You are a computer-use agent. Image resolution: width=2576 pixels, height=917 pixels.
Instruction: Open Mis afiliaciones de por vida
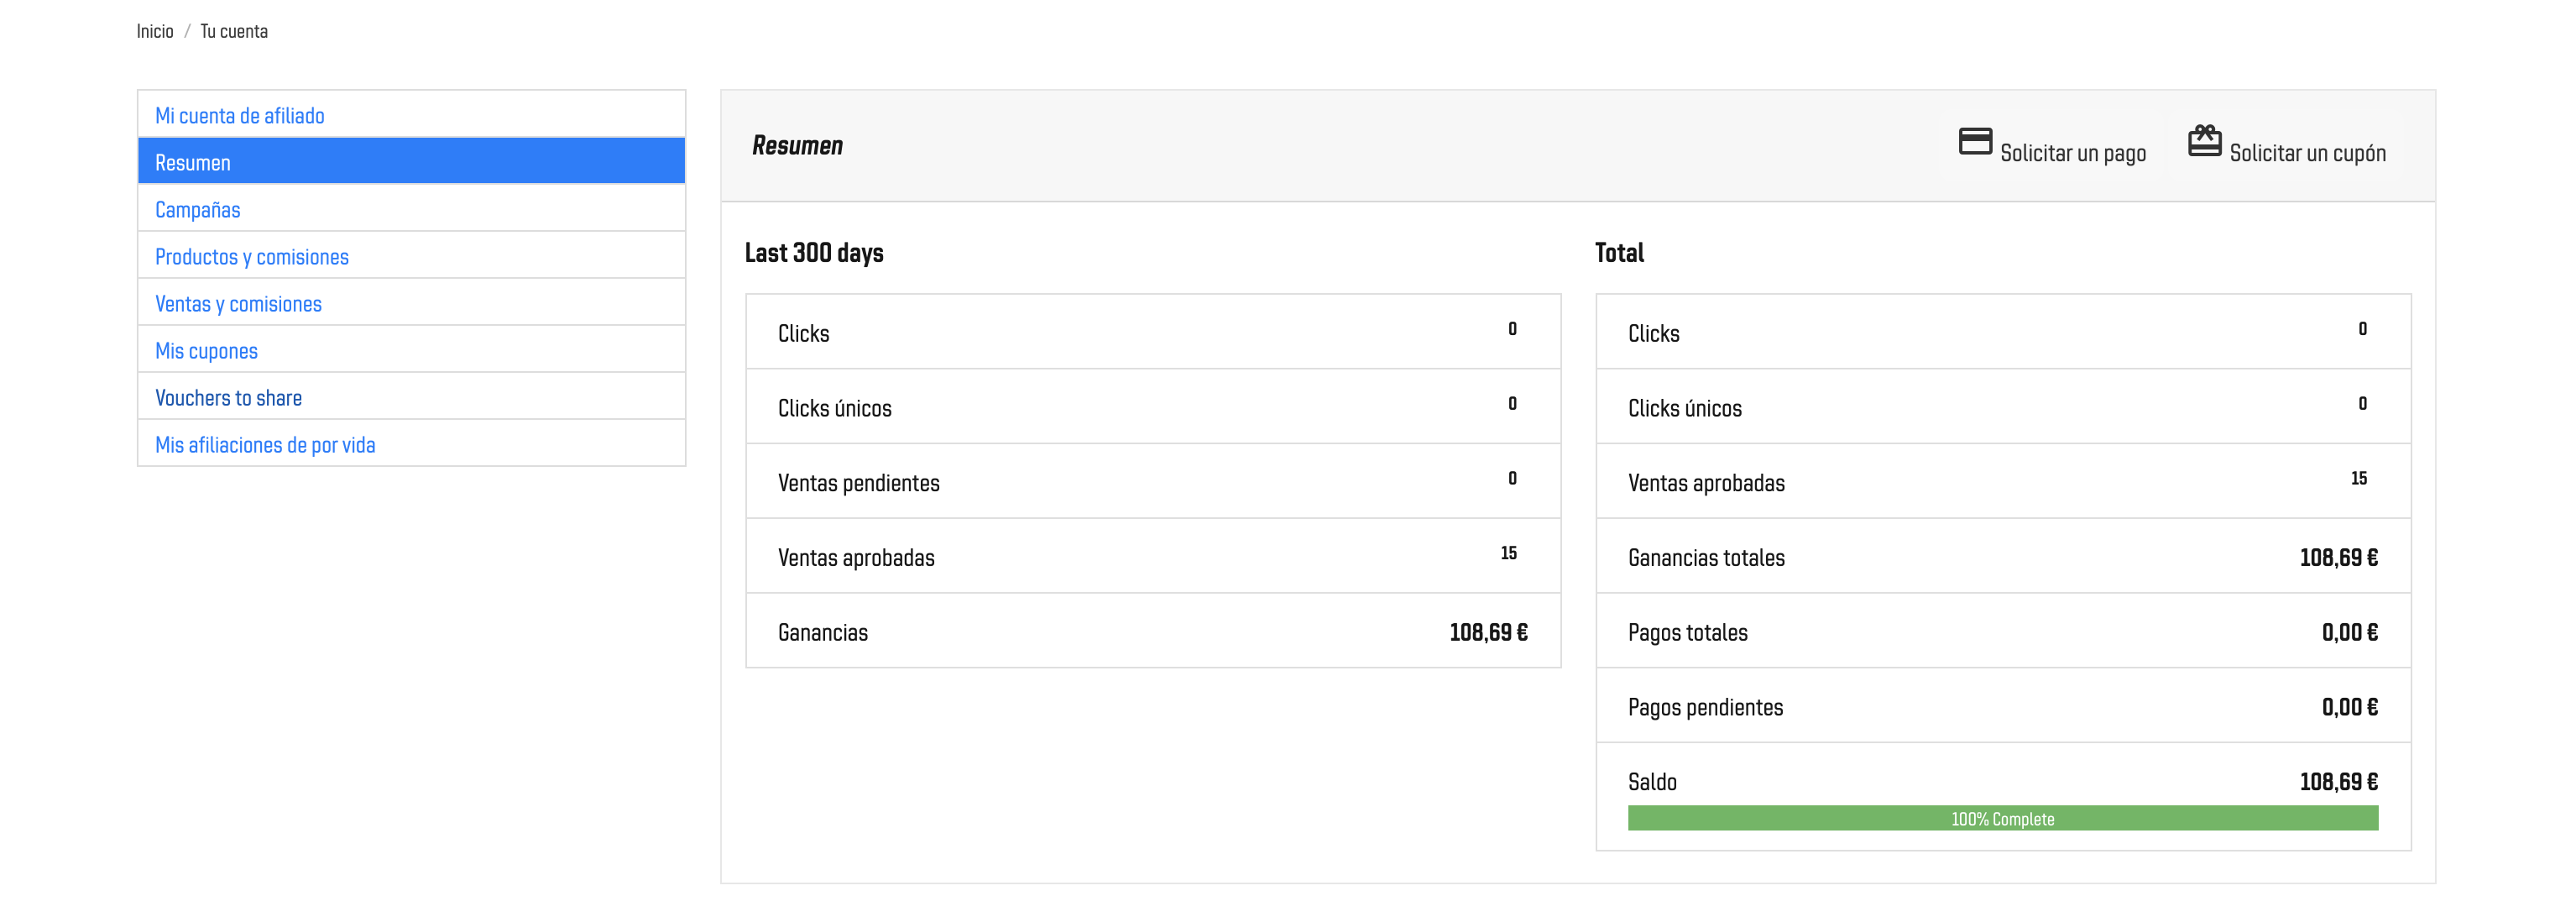click(x=265, y=445)
